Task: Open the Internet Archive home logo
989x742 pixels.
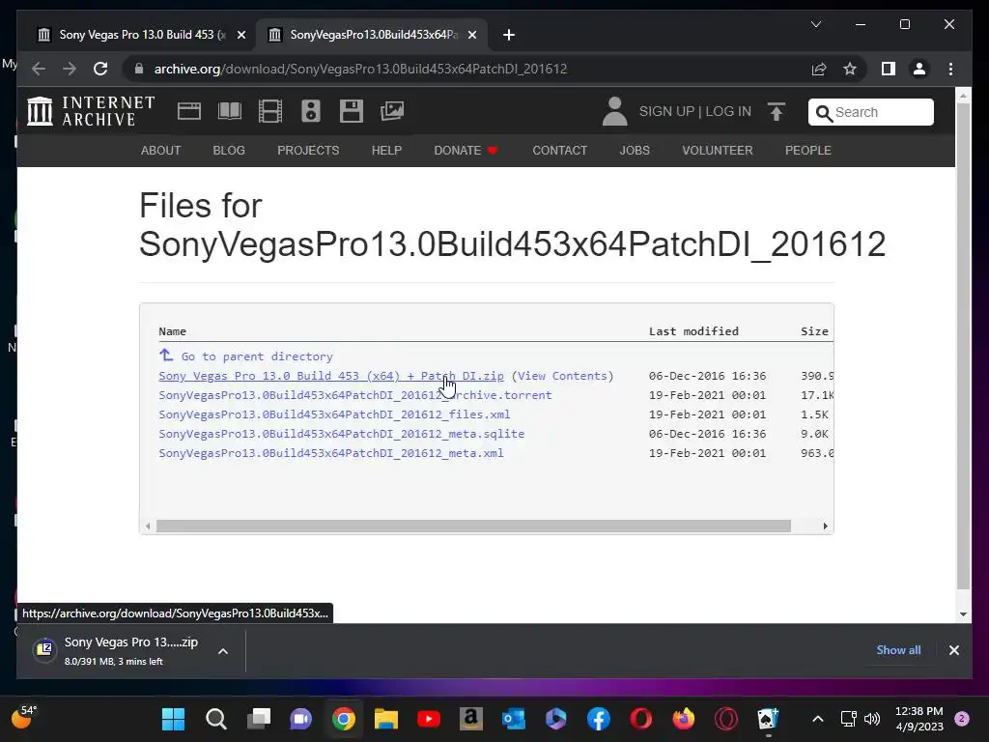Action: pyautogui.click(x=91, y=111)
